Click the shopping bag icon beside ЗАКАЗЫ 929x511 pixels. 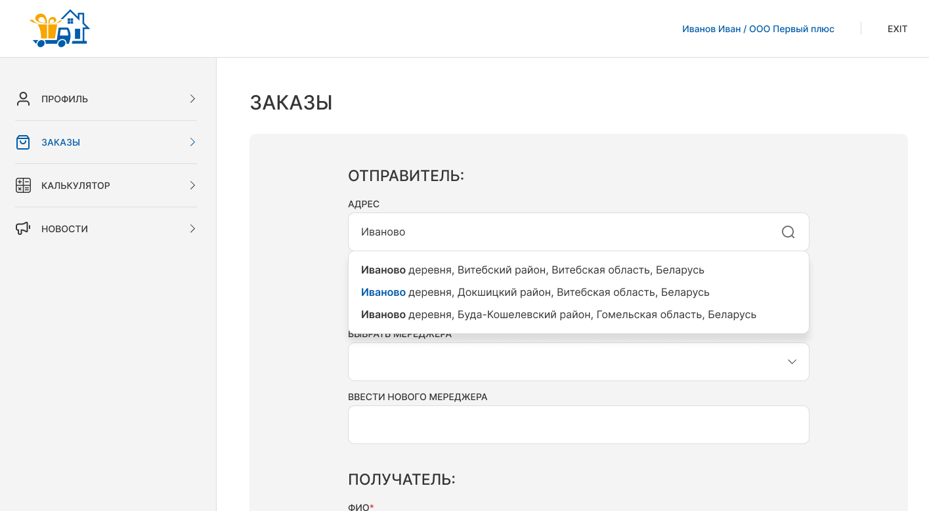(x=23, y=142)
